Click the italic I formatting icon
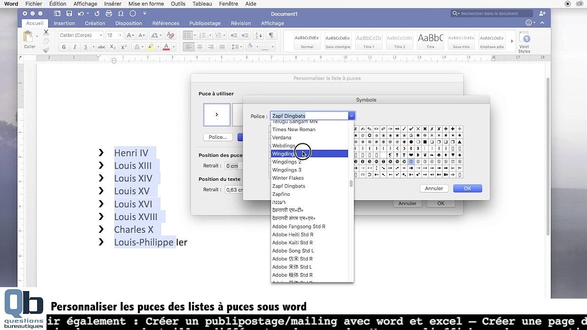 tap(75, 47)
